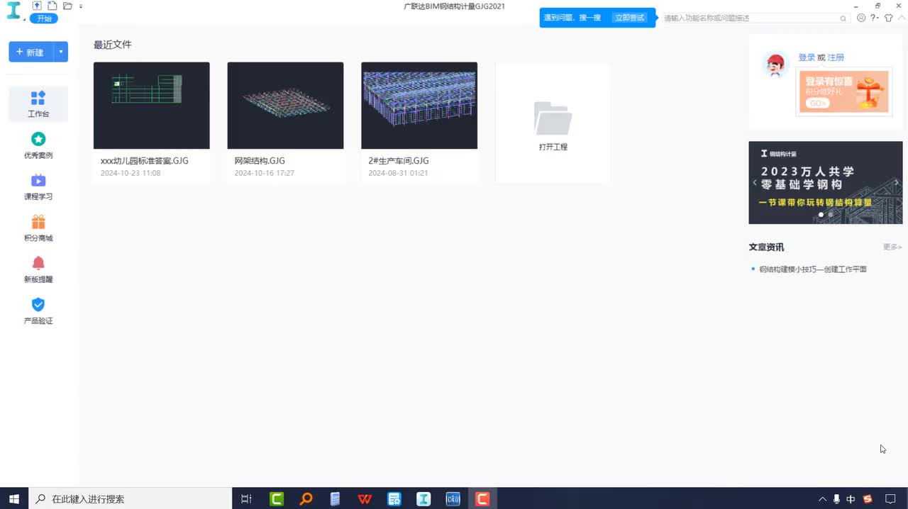This screenshot has height=509, width=908.
Task: Open the orange search app taskbar icon
Action: (306, 499)
